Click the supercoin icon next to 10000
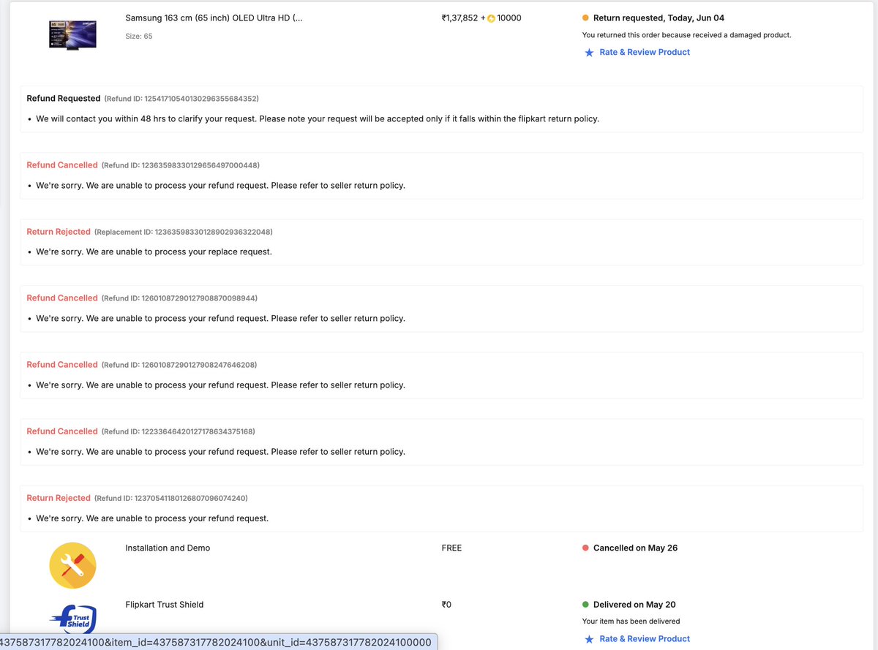This screenshot has width=878, height=650. coord(491,18)
